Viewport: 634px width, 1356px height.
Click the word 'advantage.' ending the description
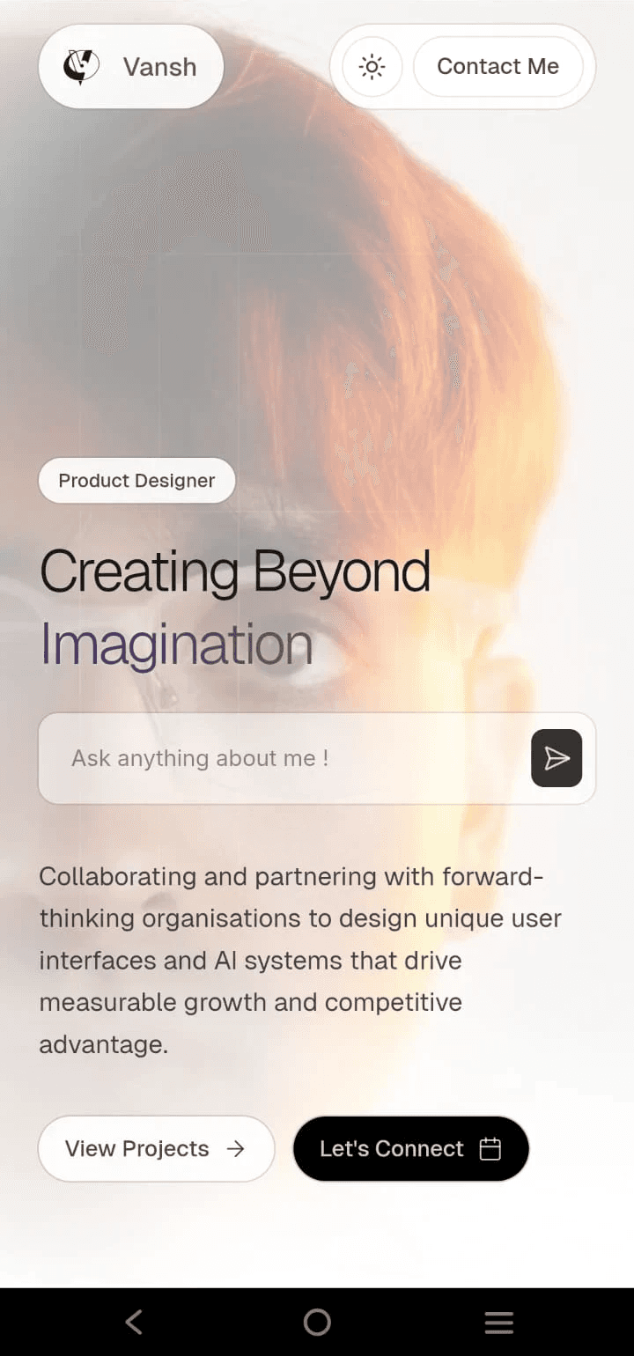[103, 1045]
